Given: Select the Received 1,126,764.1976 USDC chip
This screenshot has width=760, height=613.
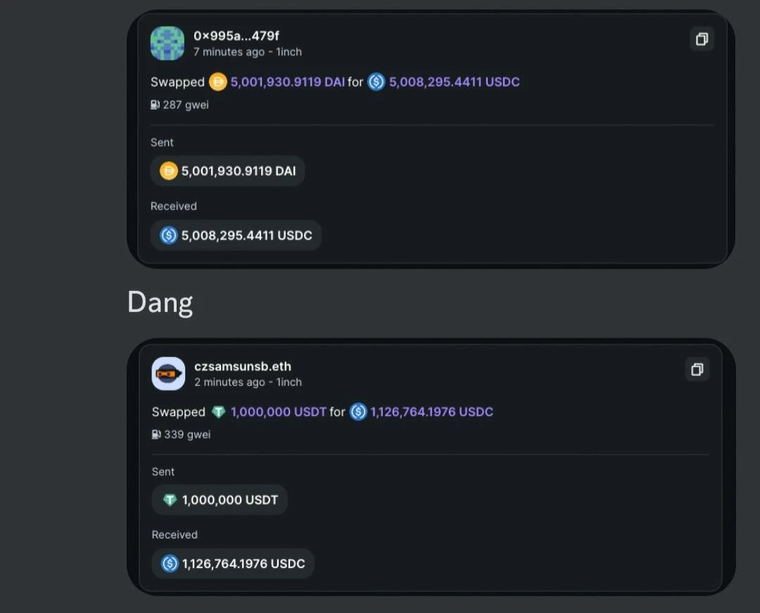Looking at the screenshot, I should coord(233,564).
